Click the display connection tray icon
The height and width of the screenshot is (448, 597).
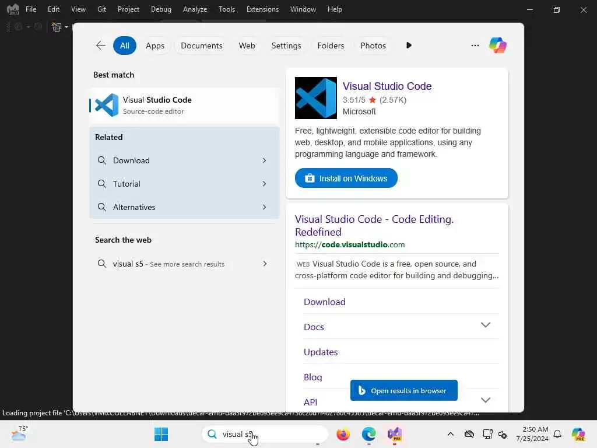coord(487,434)
